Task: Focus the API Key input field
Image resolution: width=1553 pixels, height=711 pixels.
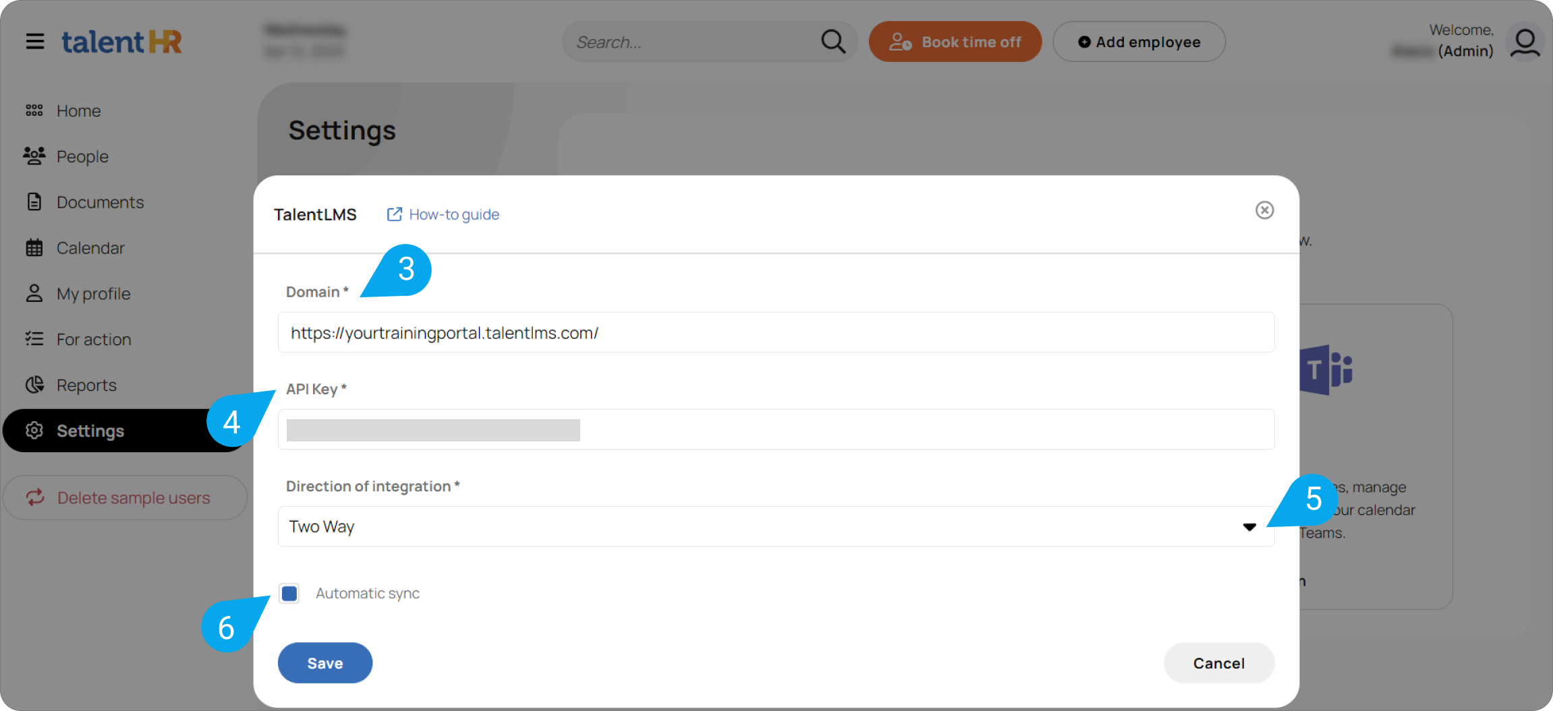Action: [776, 429]
